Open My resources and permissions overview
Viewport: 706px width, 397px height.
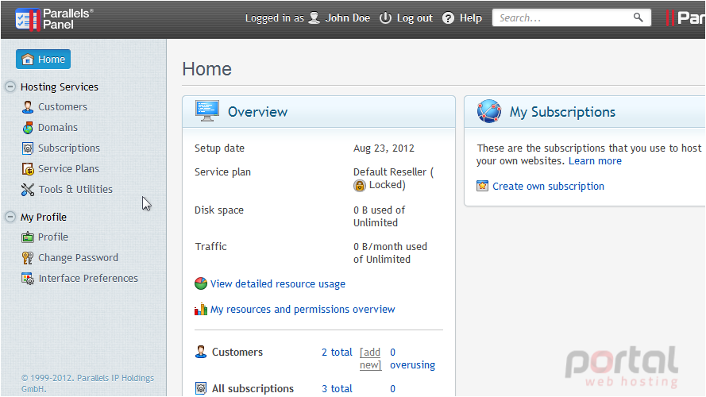tap(303, 310)
